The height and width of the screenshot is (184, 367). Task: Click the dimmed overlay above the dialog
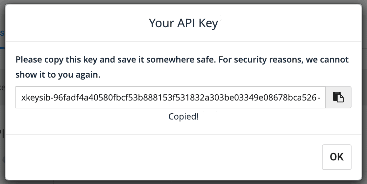click(x=183, y=2)
